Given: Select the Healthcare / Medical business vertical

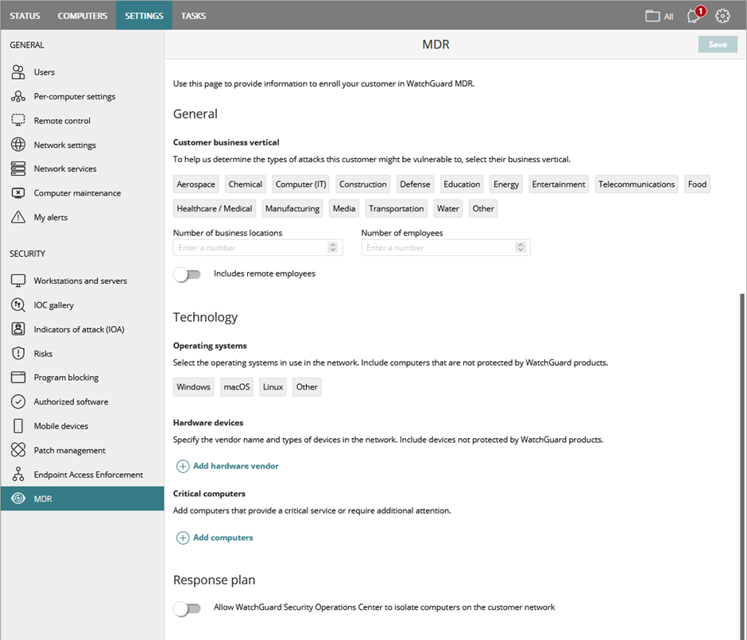Looking at the screenshot, I should point(214,208).
